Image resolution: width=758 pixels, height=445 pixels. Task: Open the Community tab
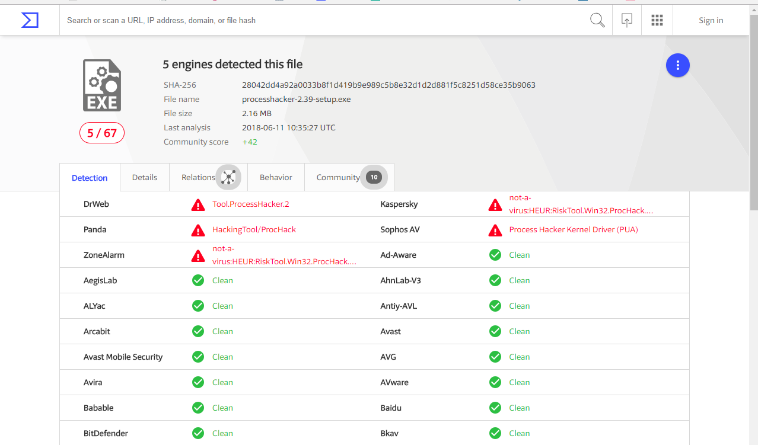[338, 177]
